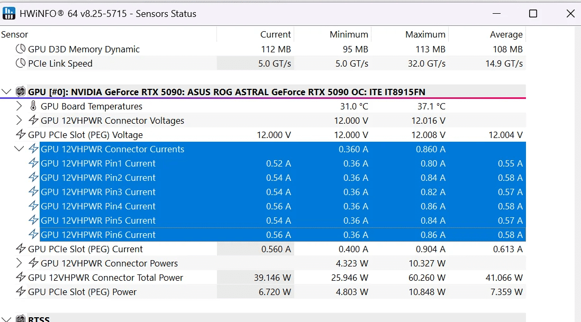Expand the GPU Board Temperatures group

(x=20, y=106)
